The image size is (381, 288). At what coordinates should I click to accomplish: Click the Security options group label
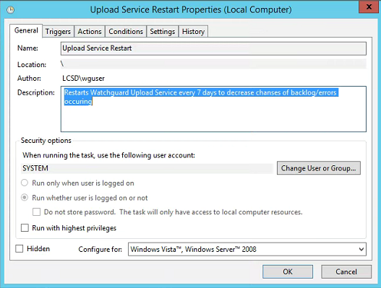coord(46,141)
